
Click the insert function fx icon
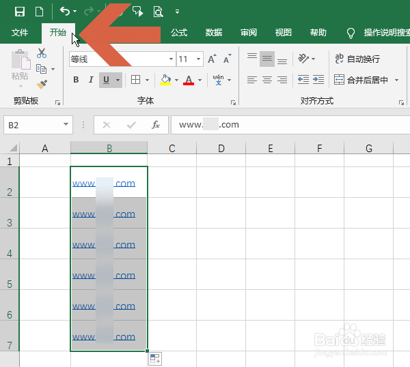click(x=156, y=125)
